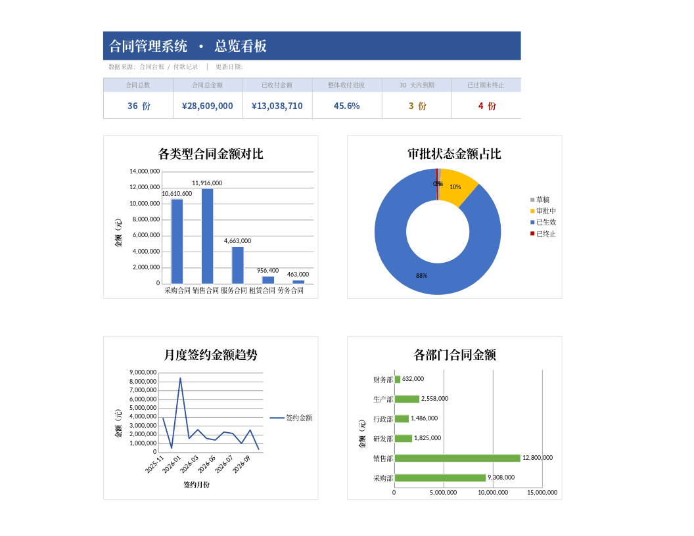Select the ¥13,038,710 value
Screen dimensions: 694x536
tap(277, 106)
